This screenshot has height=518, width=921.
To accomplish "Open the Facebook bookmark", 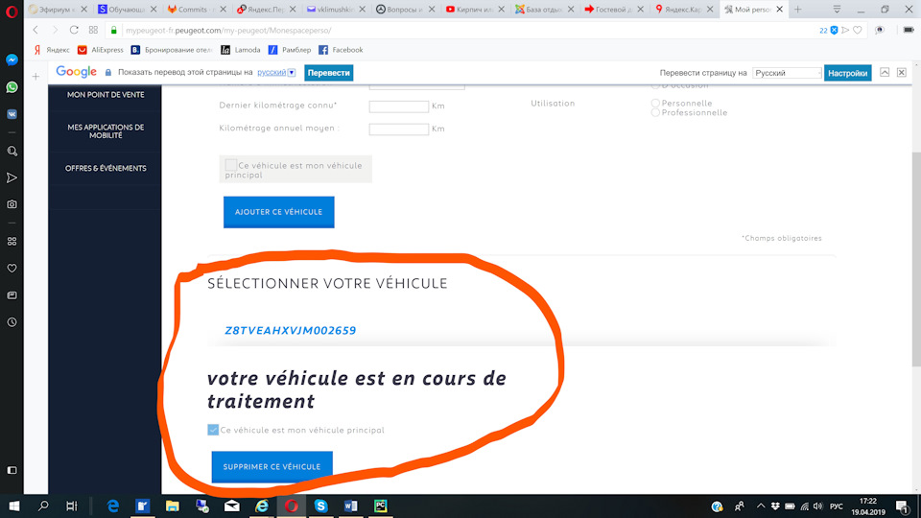I will click(x=341, y=50).
